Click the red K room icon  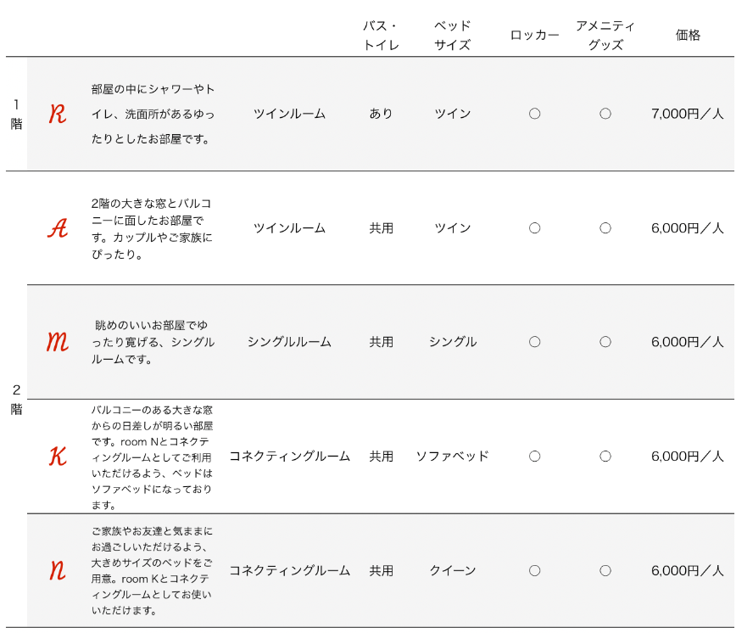tap(58, 456)
